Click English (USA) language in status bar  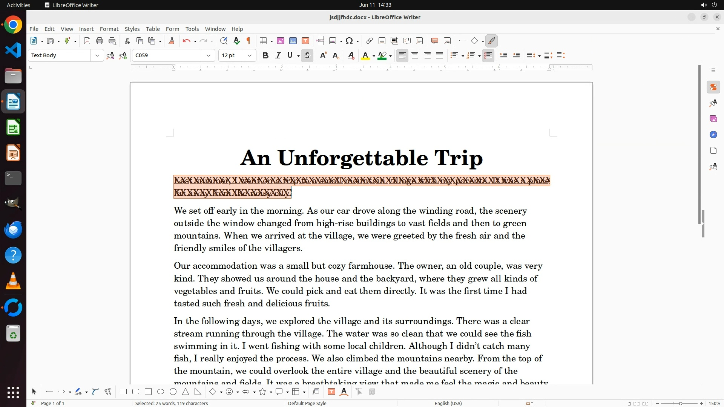tap(448, 403)
